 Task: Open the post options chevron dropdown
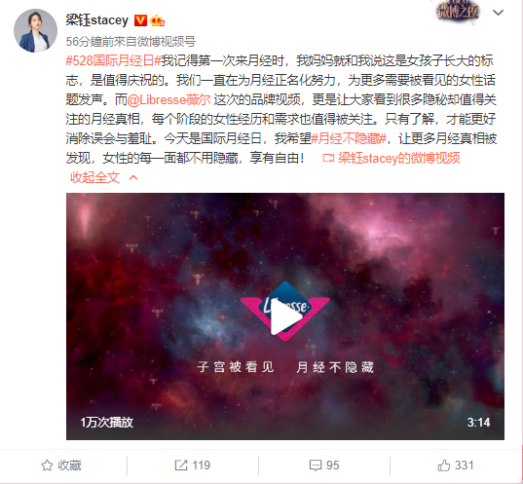click(x=499, y=13)
